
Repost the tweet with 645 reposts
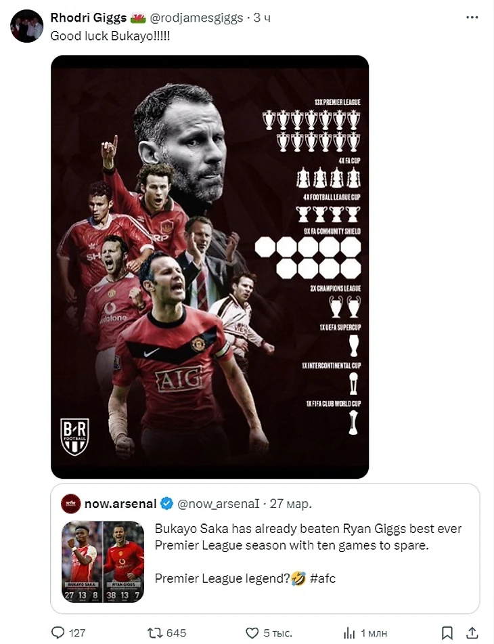tap(155, 633)
